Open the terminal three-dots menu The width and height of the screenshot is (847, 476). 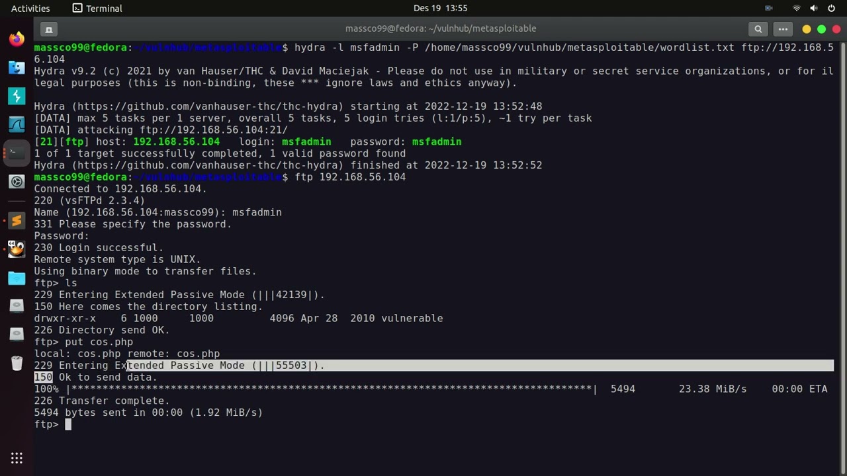783,29
